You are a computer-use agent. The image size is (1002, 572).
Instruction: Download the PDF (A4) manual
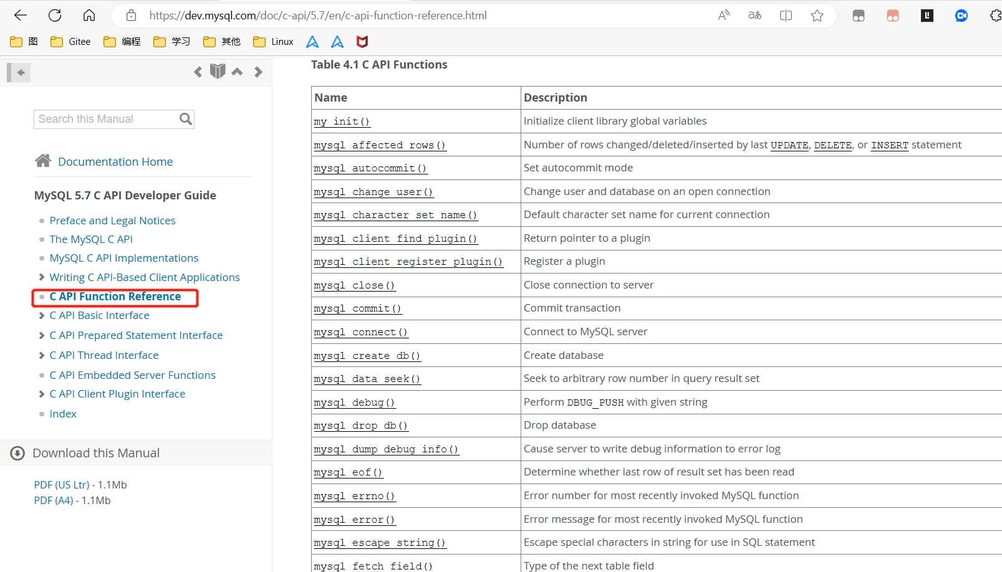click(54, 500)
